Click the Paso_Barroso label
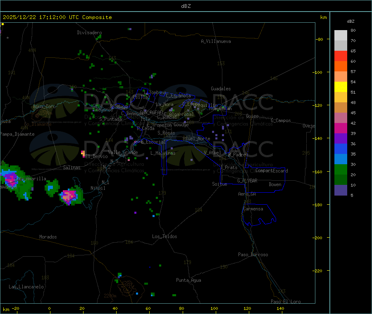Screen dimensions: 372x314 (253, 255)
